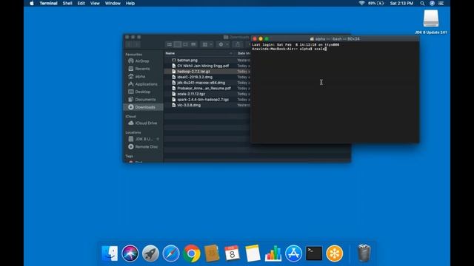Open Launchpad rocket icon in Dock
This screenshot has height=266, width=474.
[150, 253]
